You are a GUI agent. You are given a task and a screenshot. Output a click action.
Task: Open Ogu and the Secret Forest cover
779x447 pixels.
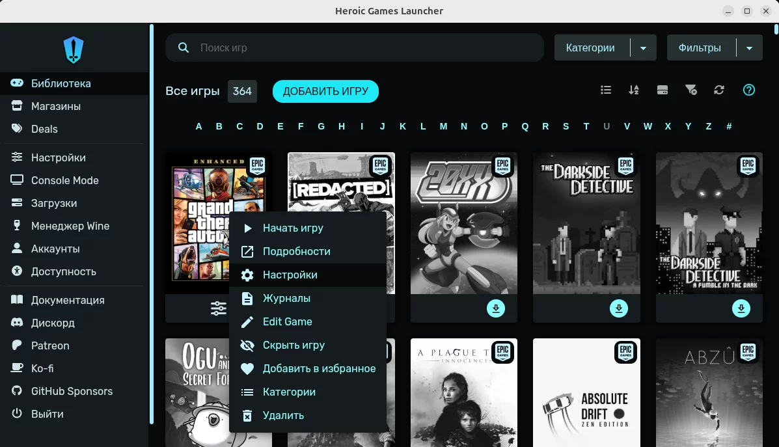tap(197, 392)
